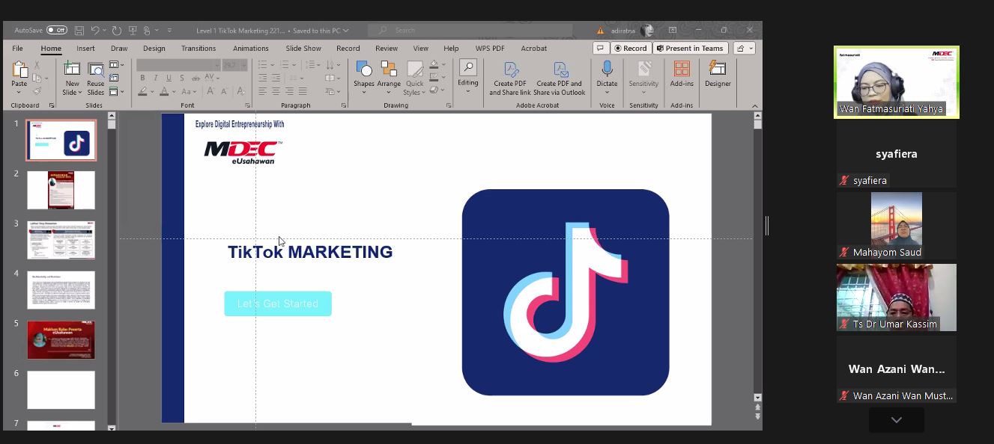Screen dimensions: 994x444
Task: Open the Section dropdown
Action: pyautogui.click(x=116, y=91)
